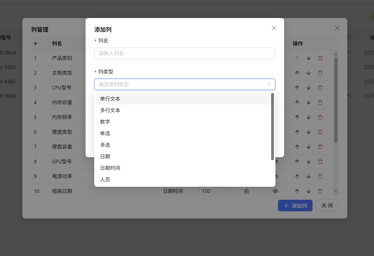The height and width of the screenshot is (256, 374).
Task: Move the 电源功率 column down
Action: 308,176
